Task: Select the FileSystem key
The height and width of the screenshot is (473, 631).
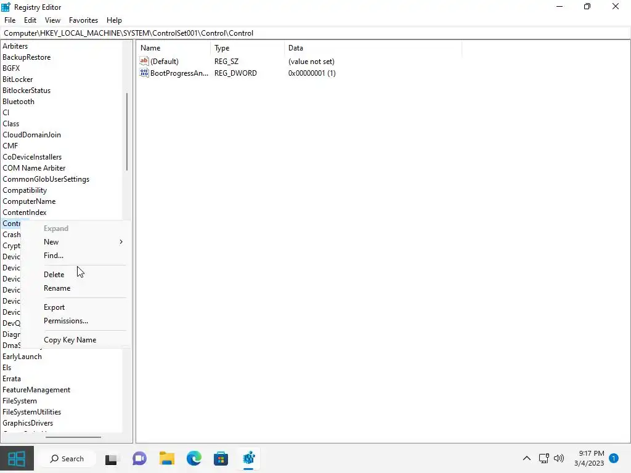Action: coord(20,400)
